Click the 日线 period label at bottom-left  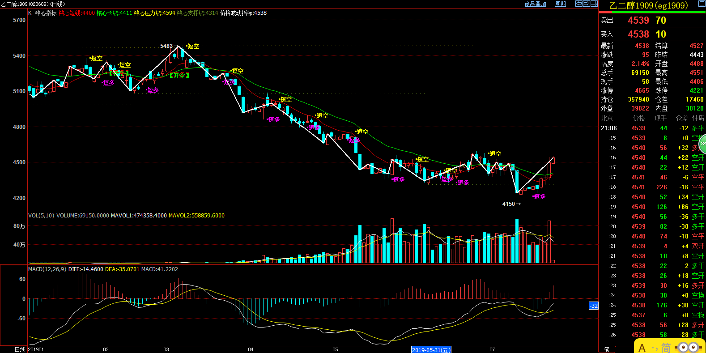tap(20, 349)
